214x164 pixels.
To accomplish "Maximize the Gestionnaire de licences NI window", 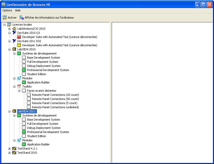I will pos(204,5).
